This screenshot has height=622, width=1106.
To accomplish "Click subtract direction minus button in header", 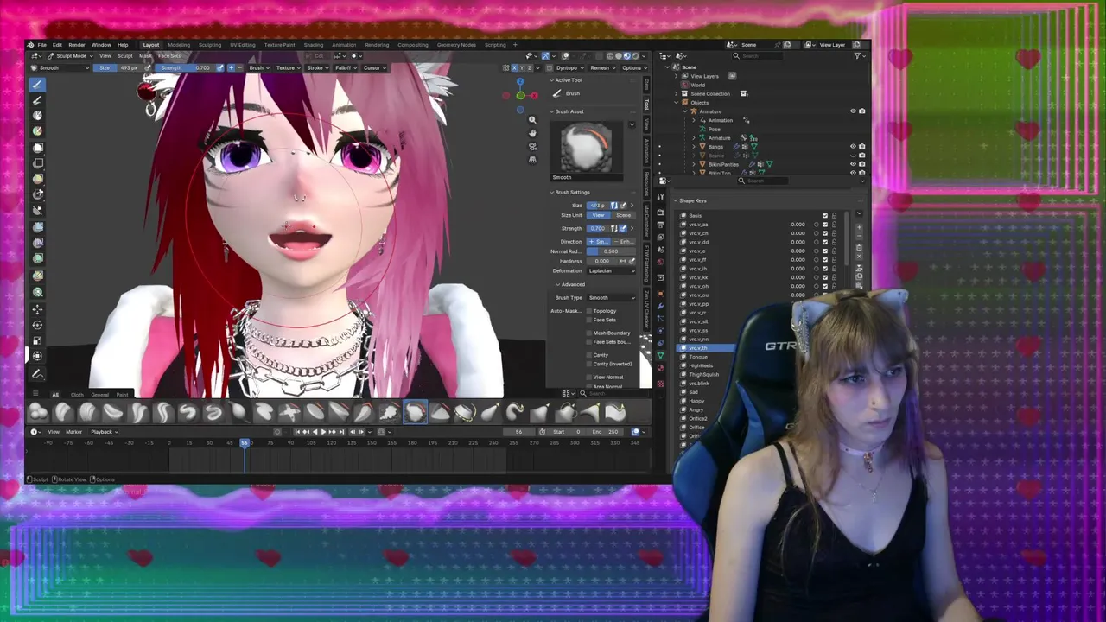I will (241, 67).
